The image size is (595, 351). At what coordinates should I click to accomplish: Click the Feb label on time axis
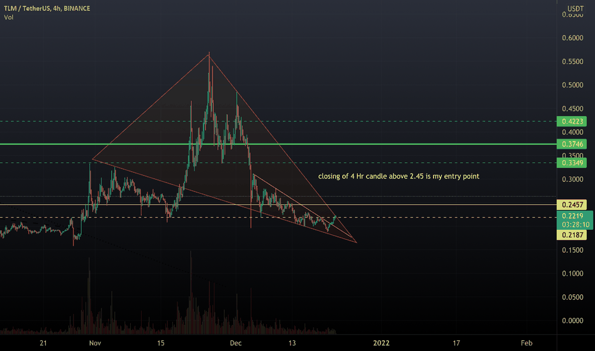(526, 343)
